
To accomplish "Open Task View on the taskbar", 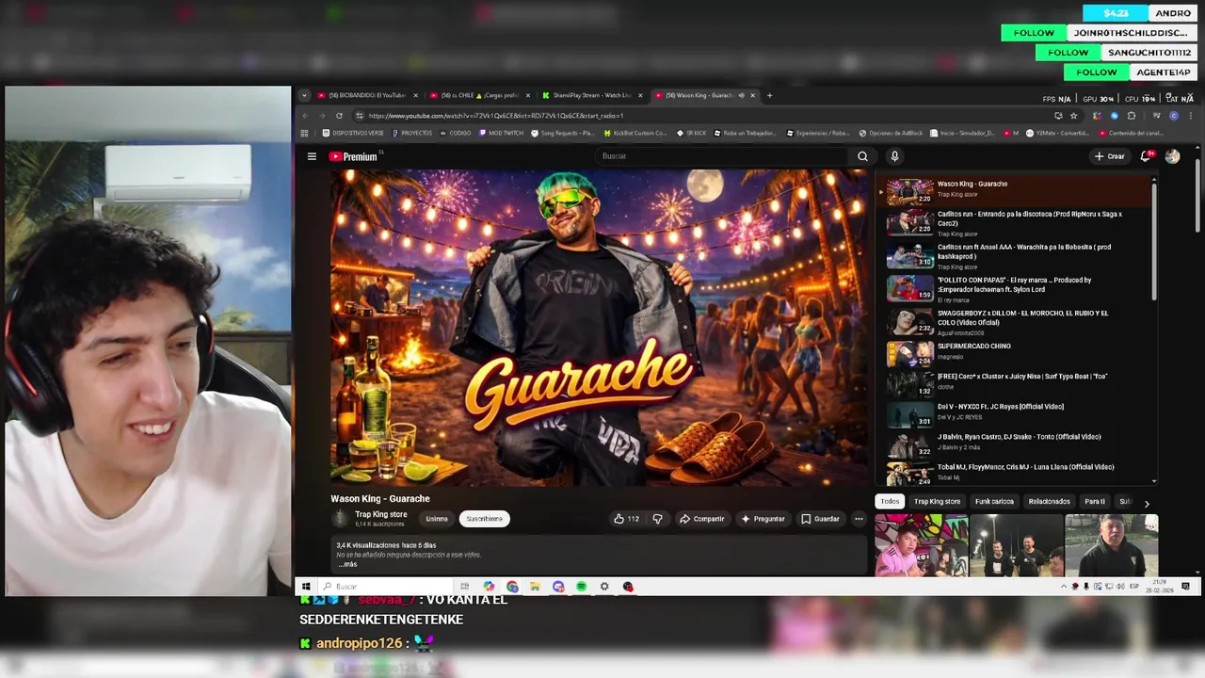I will (464, 587).
